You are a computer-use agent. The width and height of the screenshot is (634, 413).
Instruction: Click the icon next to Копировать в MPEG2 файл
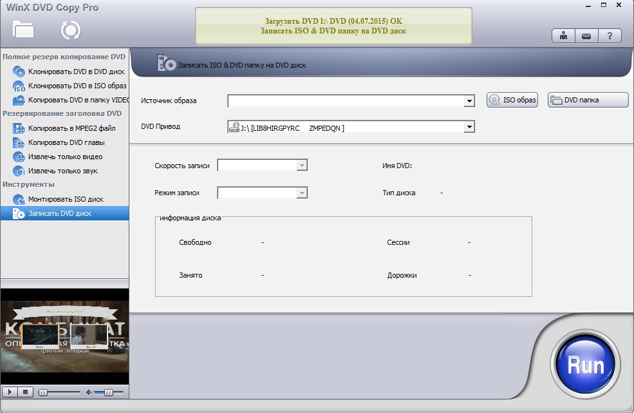tap(19, 128)
